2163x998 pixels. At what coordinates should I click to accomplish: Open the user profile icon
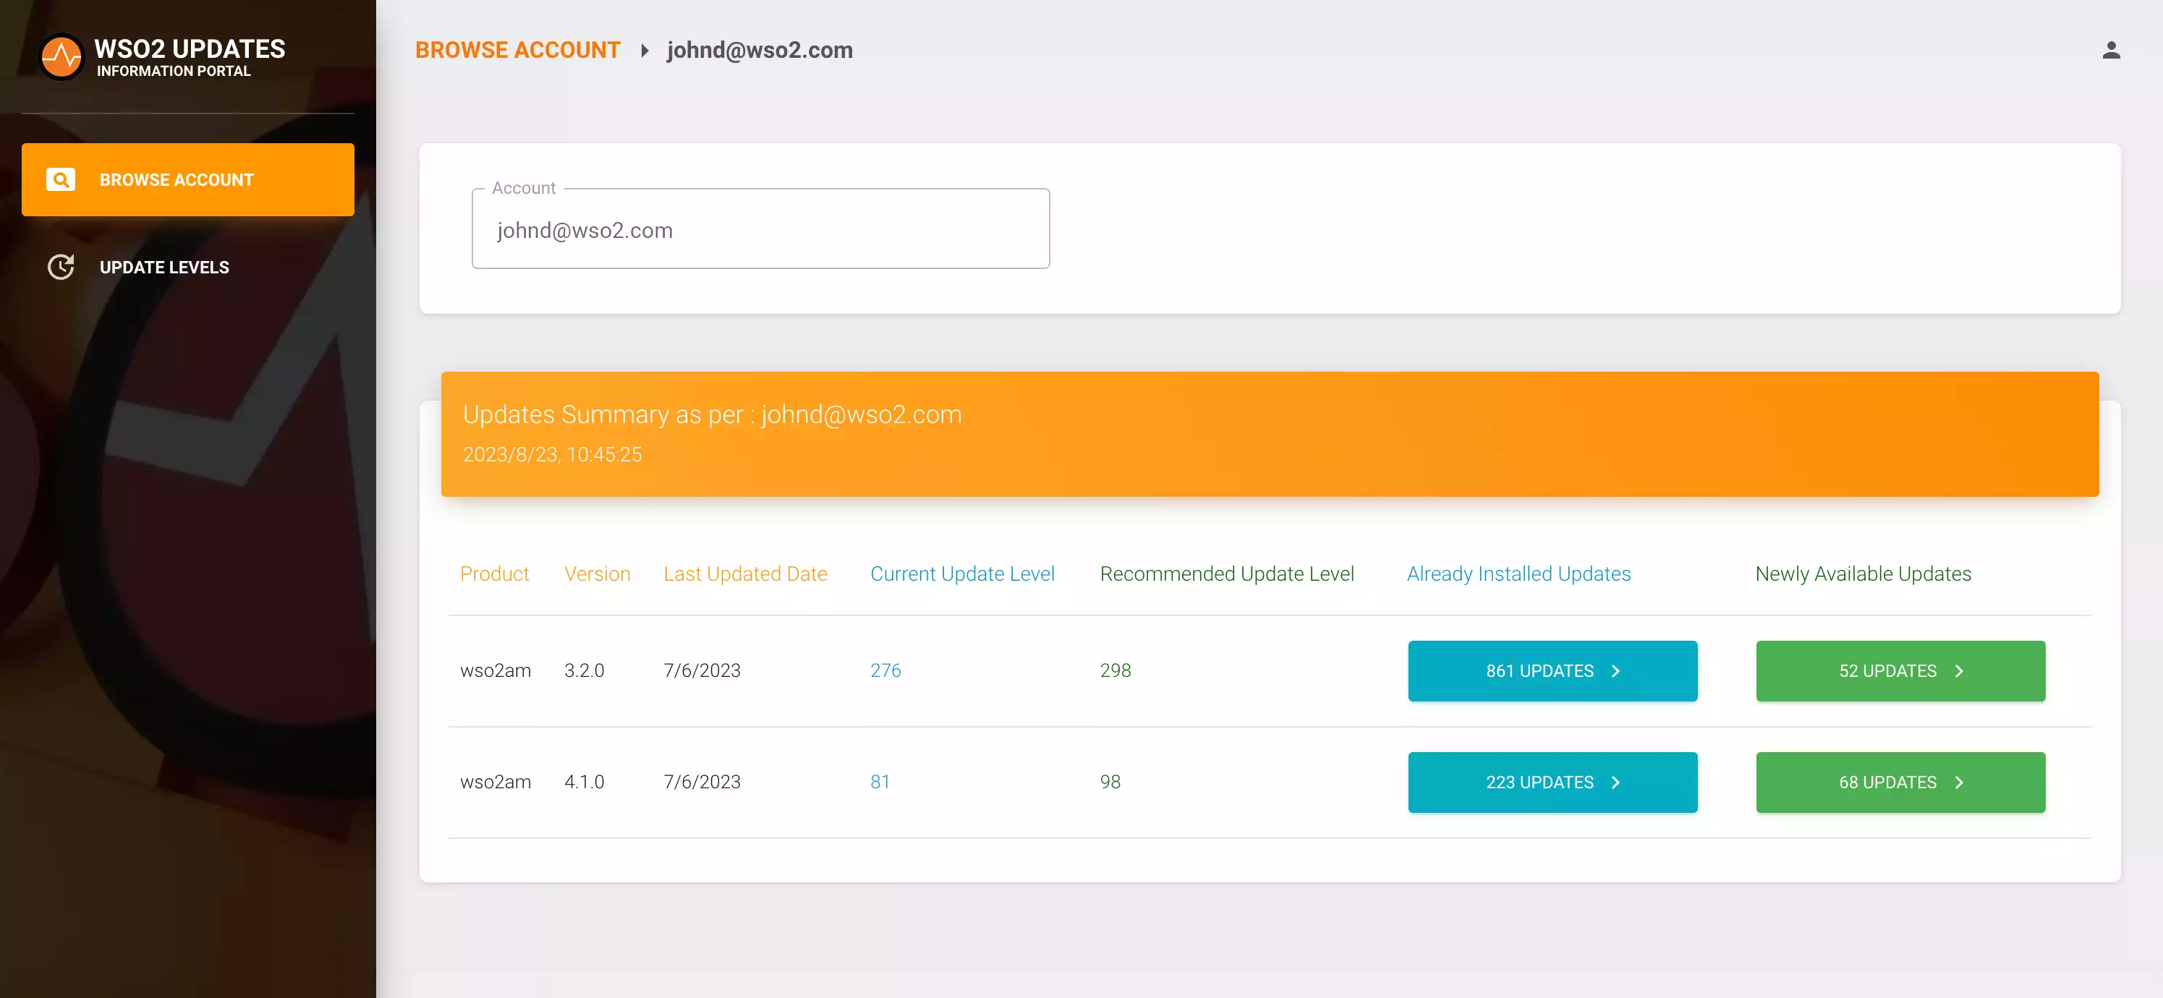[2110, 51]
